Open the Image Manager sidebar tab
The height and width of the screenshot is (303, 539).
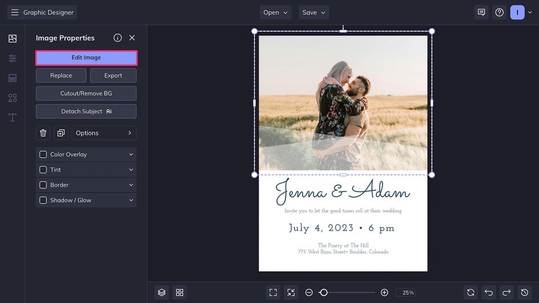tap(13, 38)
